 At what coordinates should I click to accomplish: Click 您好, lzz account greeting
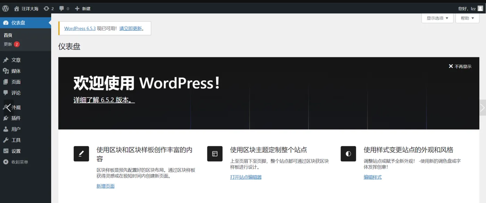[x=467, y=9]
